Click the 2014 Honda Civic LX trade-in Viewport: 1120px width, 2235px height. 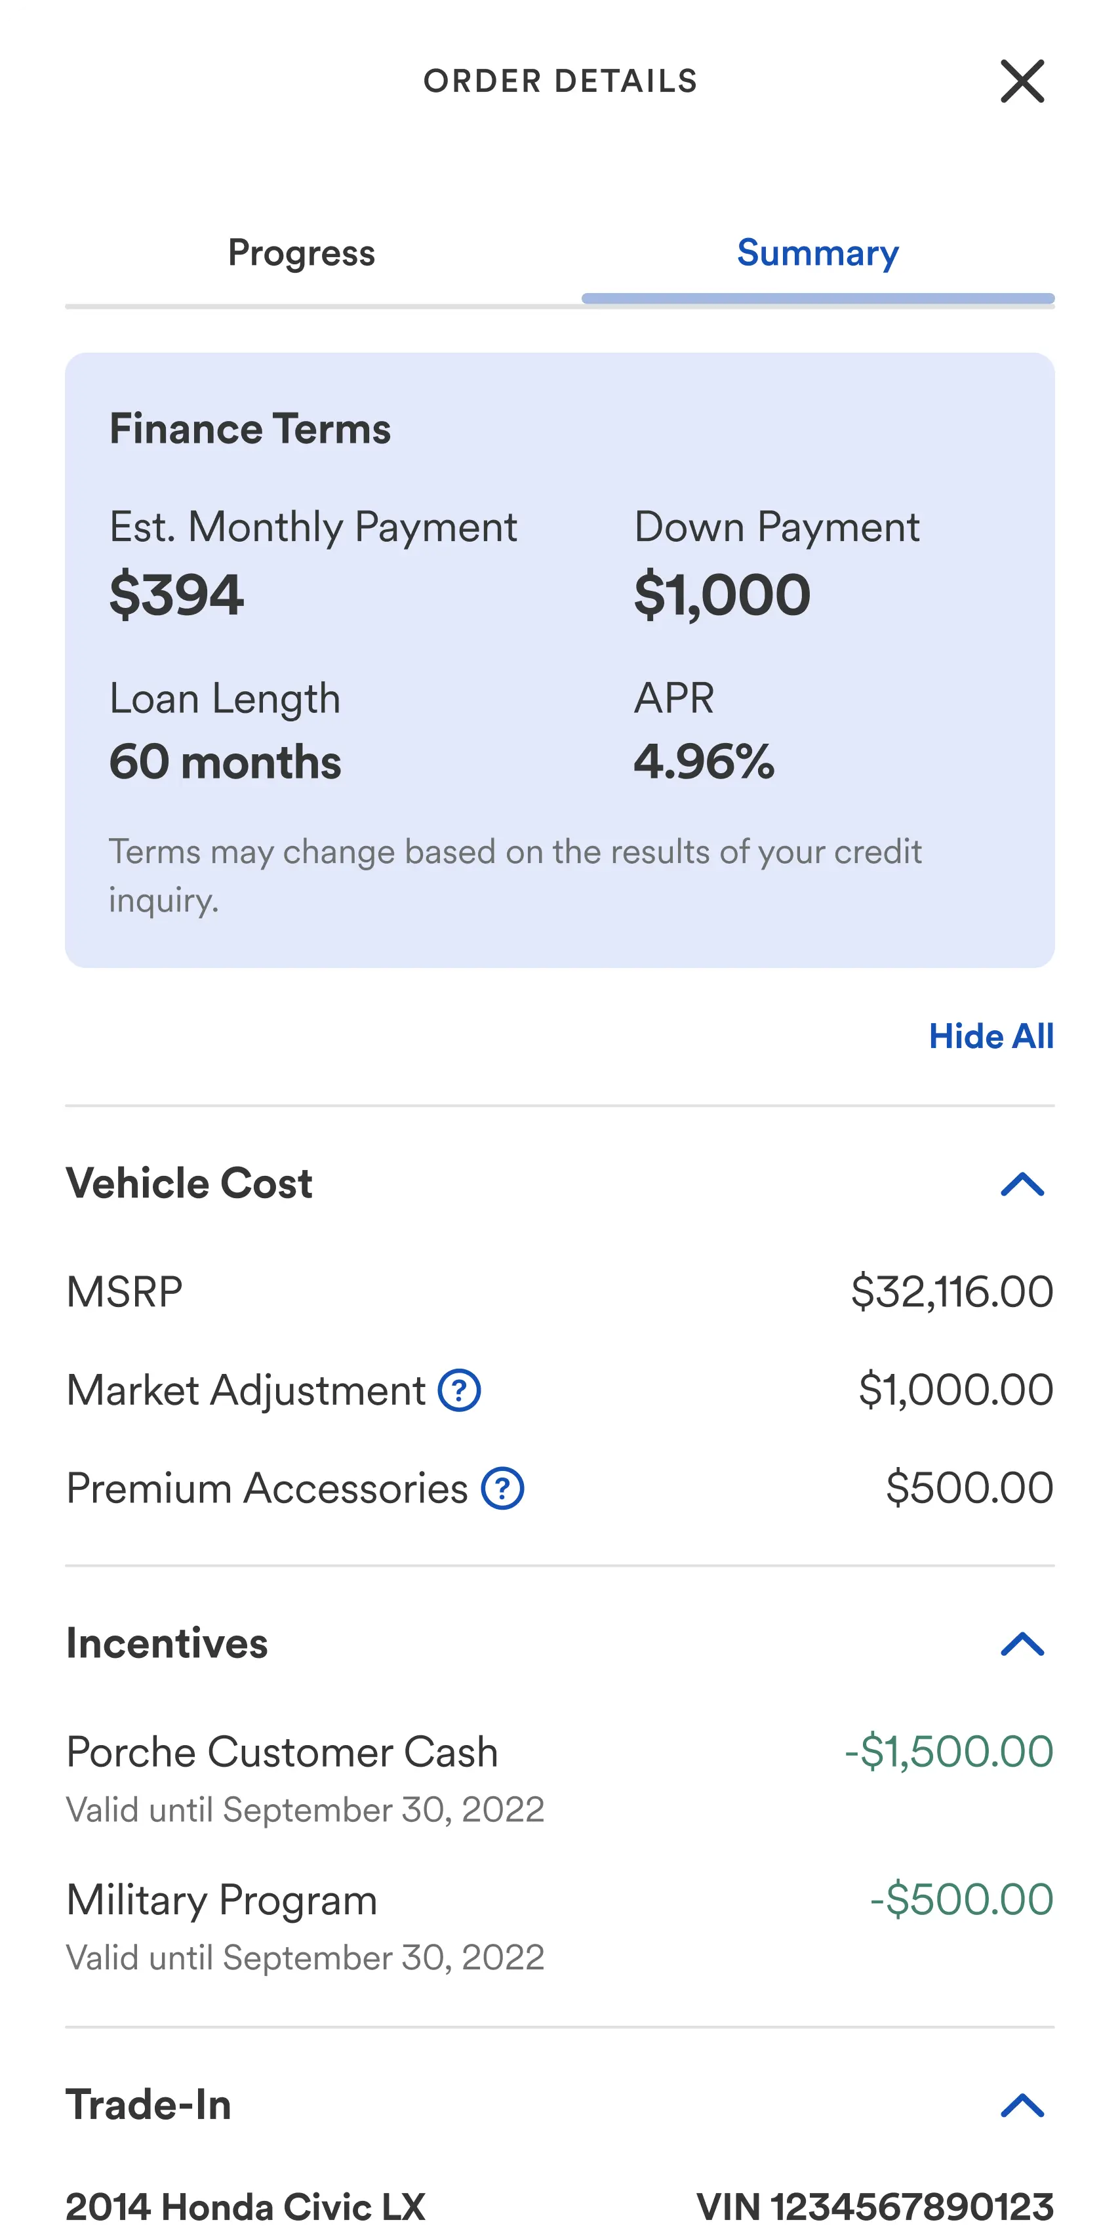pos(245,2206)
